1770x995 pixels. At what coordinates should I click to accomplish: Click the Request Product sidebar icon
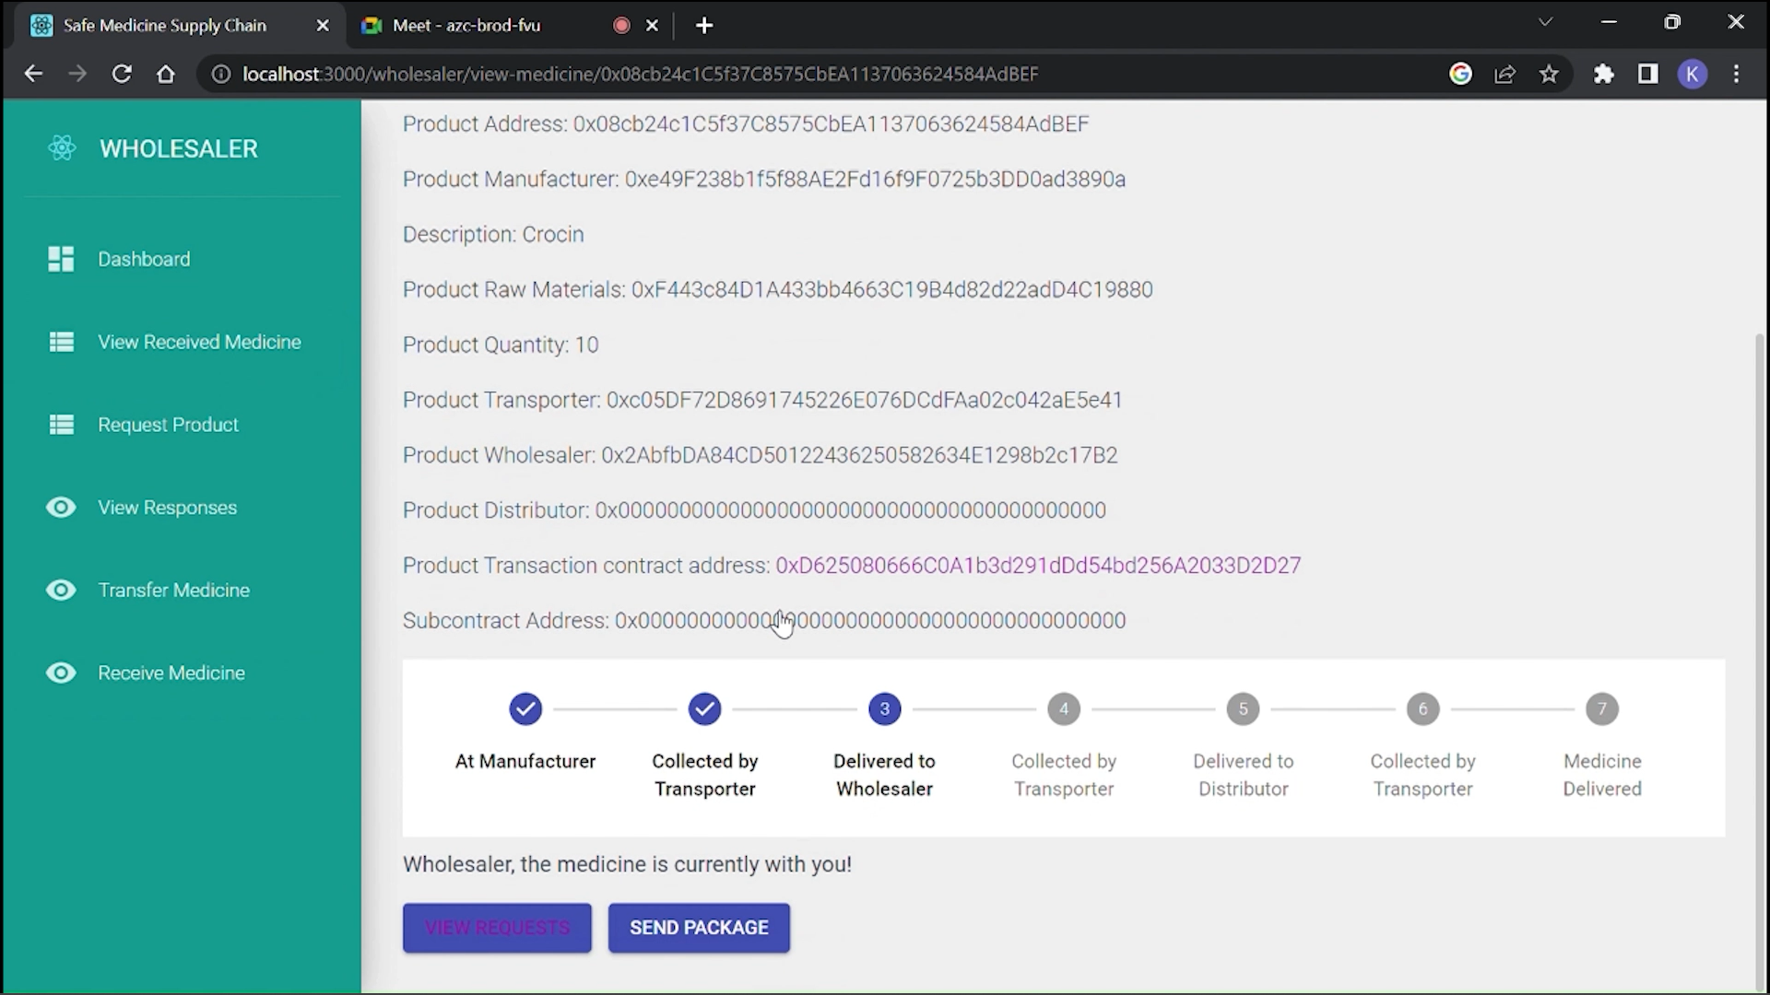click(x=60, y=424)
